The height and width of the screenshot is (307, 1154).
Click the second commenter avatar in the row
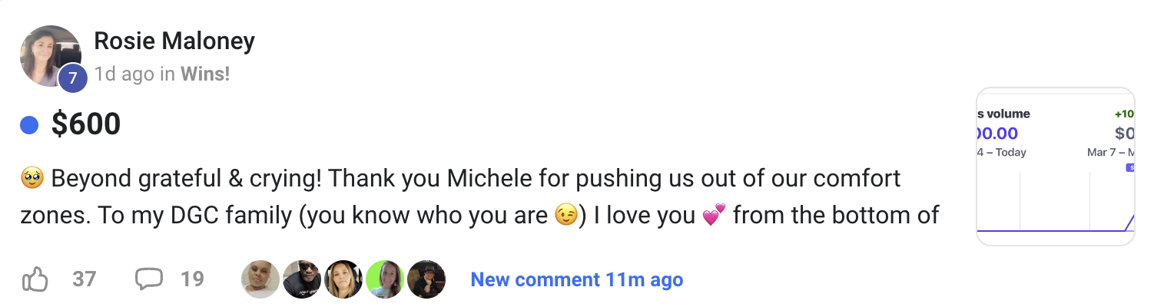coord(302,279)
